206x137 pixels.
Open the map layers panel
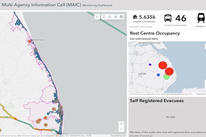pyautogui.click(x=116, y=16)
